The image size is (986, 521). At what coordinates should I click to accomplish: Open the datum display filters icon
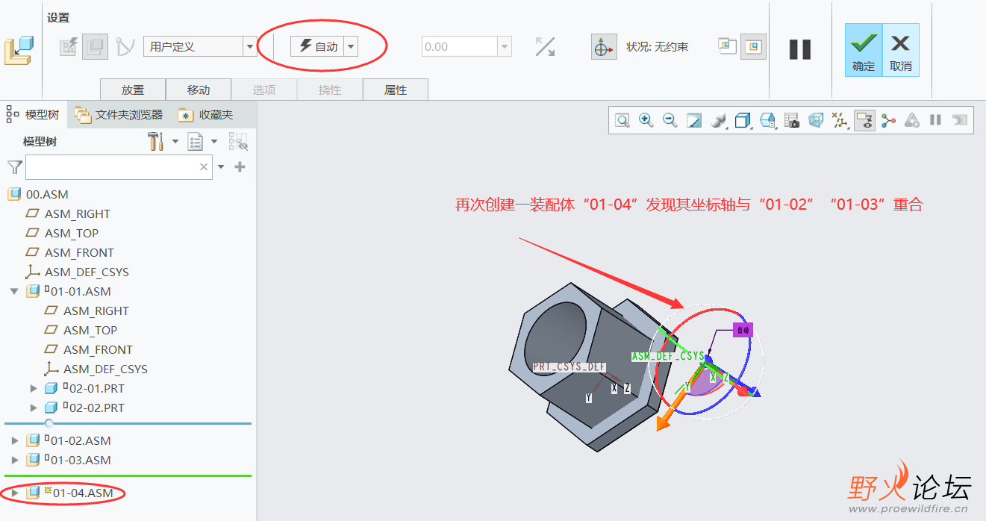click(x=840, y=120)
